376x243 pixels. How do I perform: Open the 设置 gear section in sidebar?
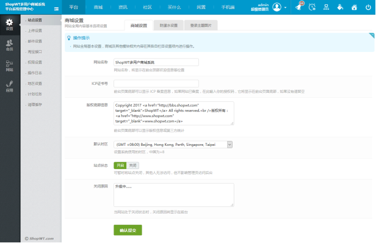pos(10,24)
